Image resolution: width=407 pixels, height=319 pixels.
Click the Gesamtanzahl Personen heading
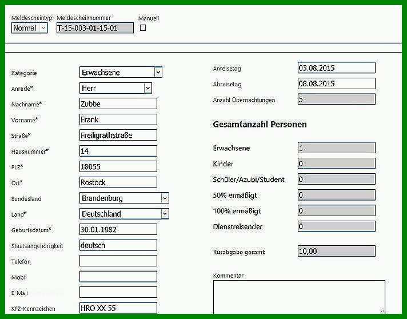tap(260, 124)
